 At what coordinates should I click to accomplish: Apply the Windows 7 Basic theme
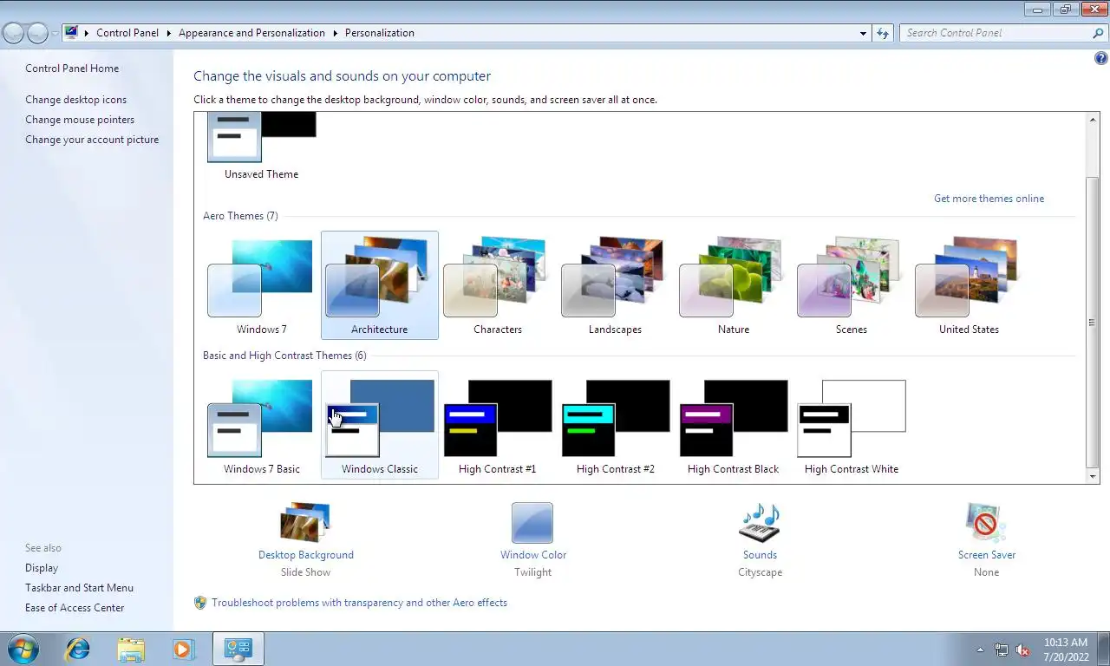261,425
